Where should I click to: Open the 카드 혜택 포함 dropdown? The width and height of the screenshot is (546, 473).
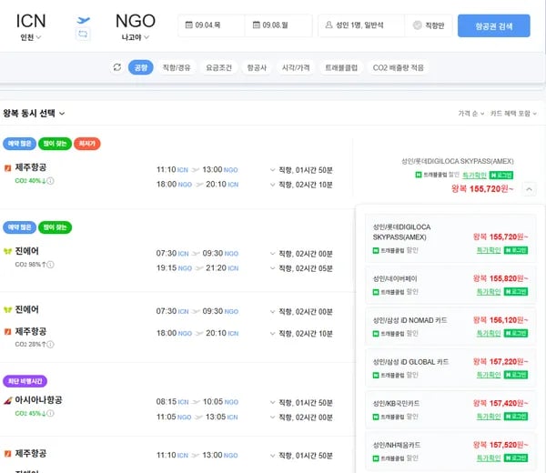[513, 114]
